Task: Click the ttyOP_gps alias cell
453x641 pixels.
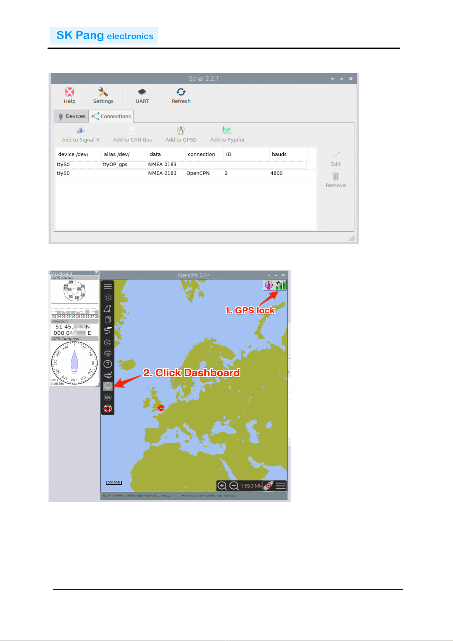Action: pos(115,164)
